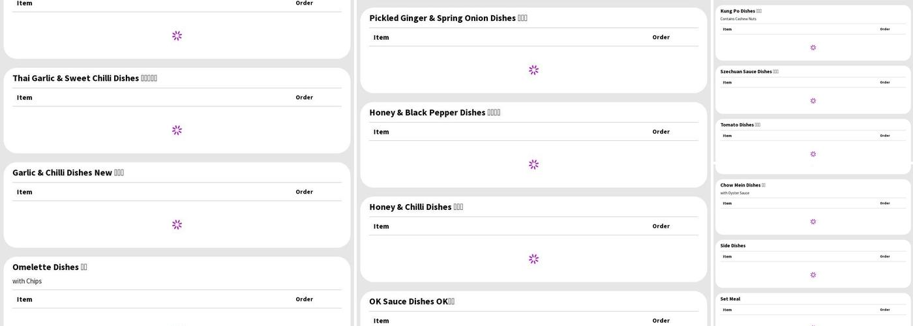Click the Chow Mein Dishes loading spinner
This screenshot has width=913, height=326.
click(x=813, y=222)
